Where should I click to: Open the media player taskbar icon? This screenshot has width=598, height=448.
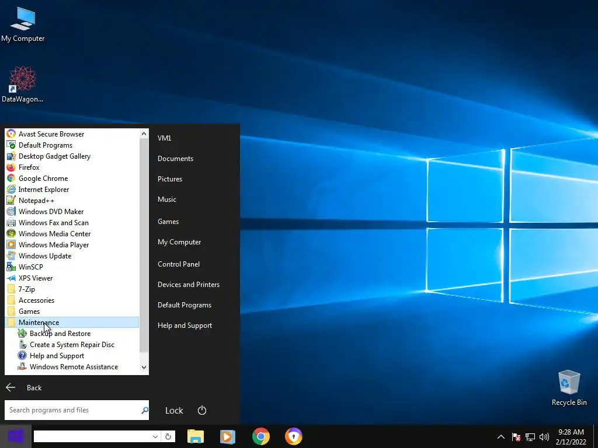[x=228, y=436]
